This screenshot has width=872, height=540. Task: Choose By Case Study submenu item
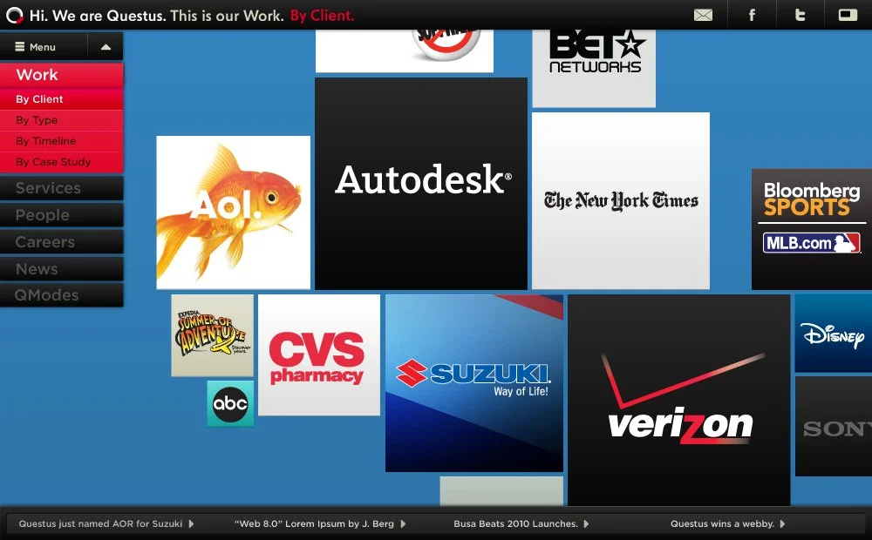pyautogui.click(x=61, y=162)
